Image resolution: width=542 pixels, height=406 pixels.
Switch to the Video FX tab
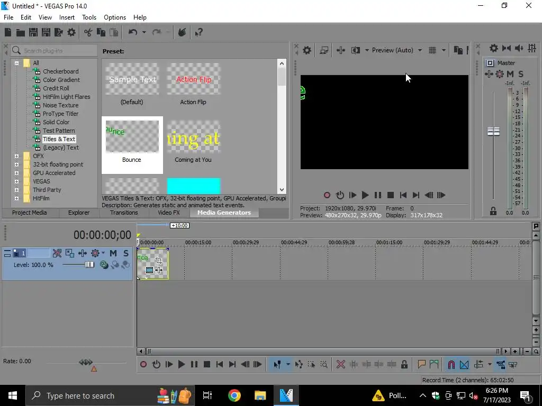(x=169, y=213)
